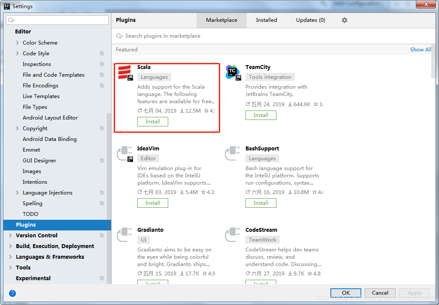Image resolution: width=439 pixels, height=305 pixels.
Task: Click project-level icon beside Inspections
Action: click(102, 64)
